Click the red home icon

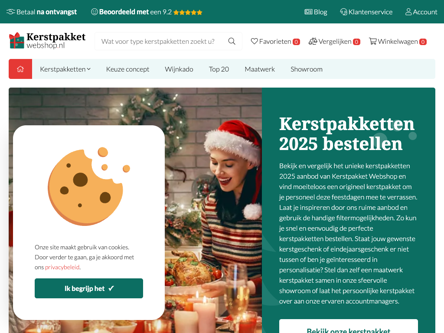tap(20, 69)
